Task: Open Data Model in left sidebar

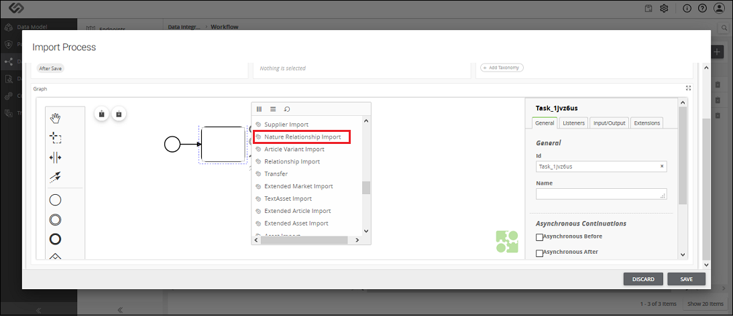Action: coord(32,27)
